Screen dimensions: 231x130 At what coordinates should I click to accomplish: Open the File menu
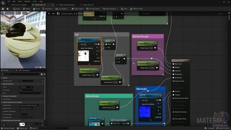9,1
